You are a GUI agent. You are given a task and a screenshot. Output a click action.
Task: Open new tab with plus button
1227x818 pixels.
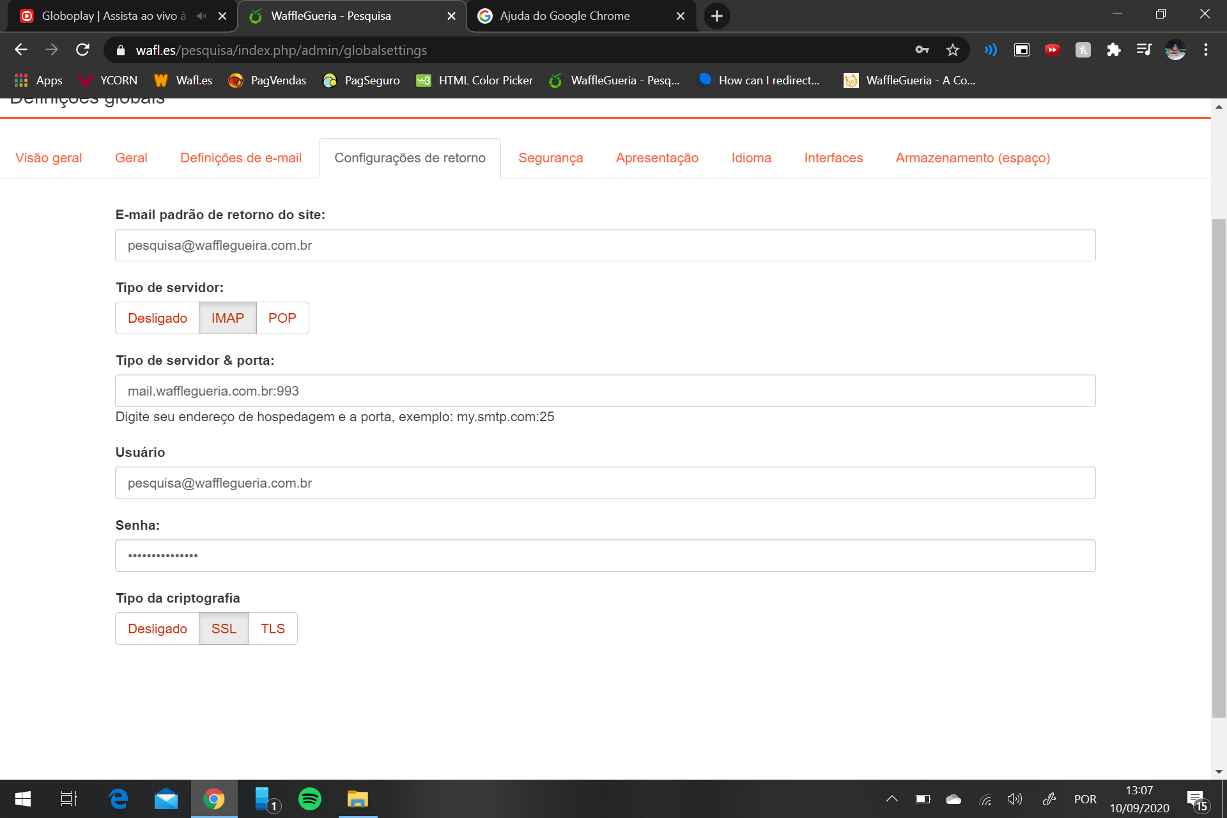(716, 16)
